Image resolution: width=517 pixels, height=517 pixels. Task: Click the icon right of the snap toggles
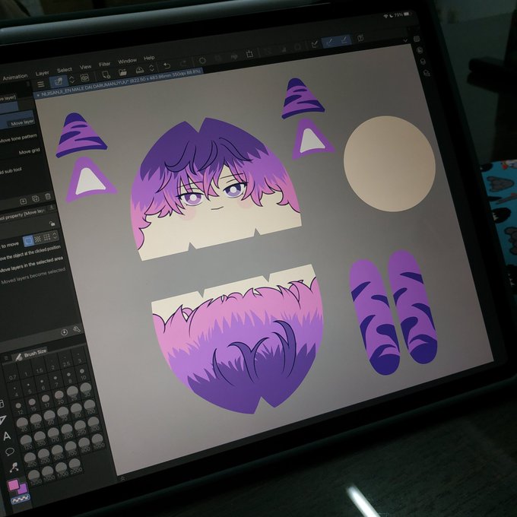tap(360, 37)
